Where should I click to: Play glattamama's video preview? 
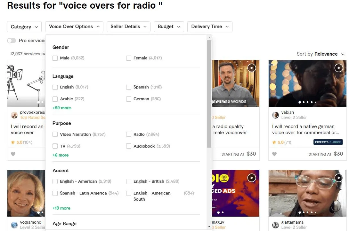tap(338, 178)
